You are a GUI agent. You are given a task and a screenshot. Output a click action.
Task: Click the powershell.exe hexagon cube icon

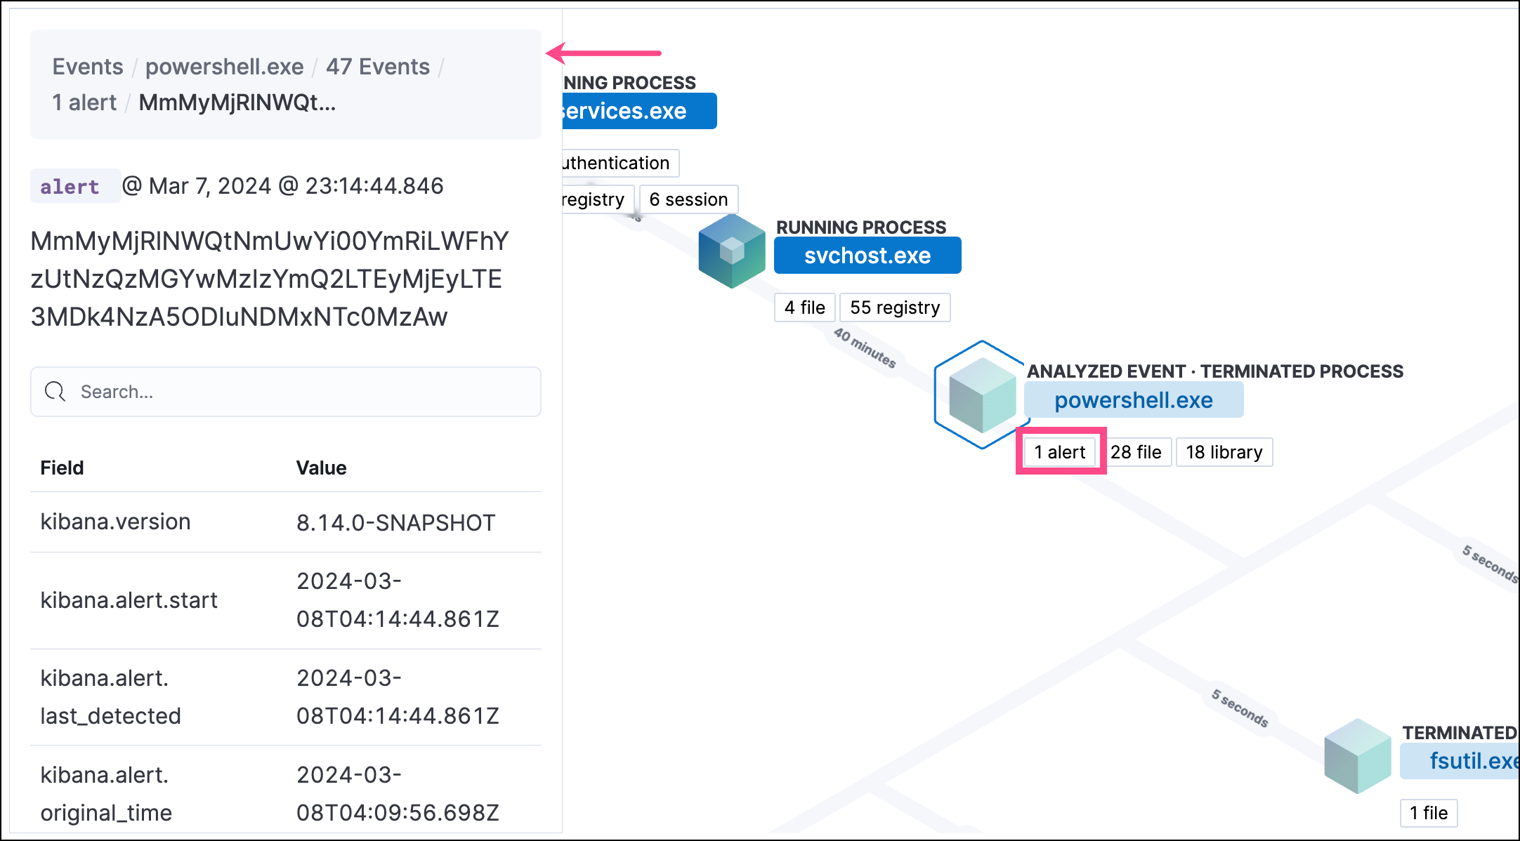coord(981,395)
